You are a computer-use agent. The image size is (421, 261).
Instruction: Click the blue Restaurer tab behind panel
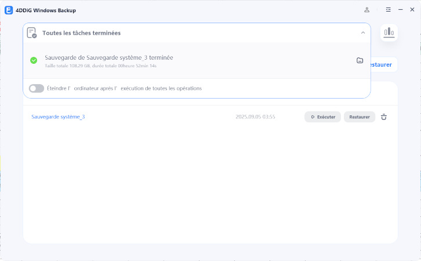click(x=382, y=64)
